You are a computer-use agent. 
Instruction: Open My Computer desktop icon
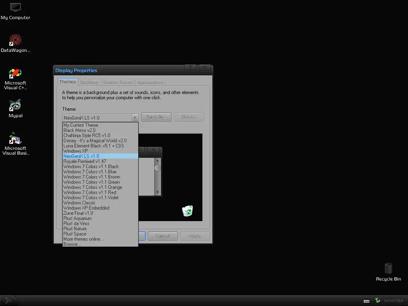coord(16,11)
